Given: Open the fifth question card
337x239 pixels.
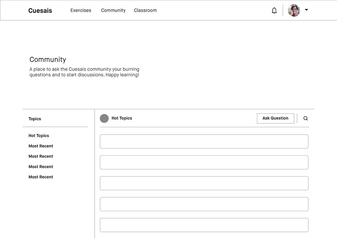Looking at the screenshot, I should (x=204, y=225).
